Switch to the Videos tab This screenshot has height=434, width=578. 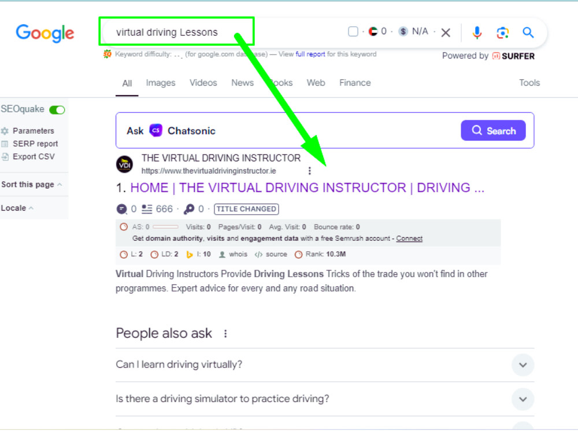pos(203,83)
